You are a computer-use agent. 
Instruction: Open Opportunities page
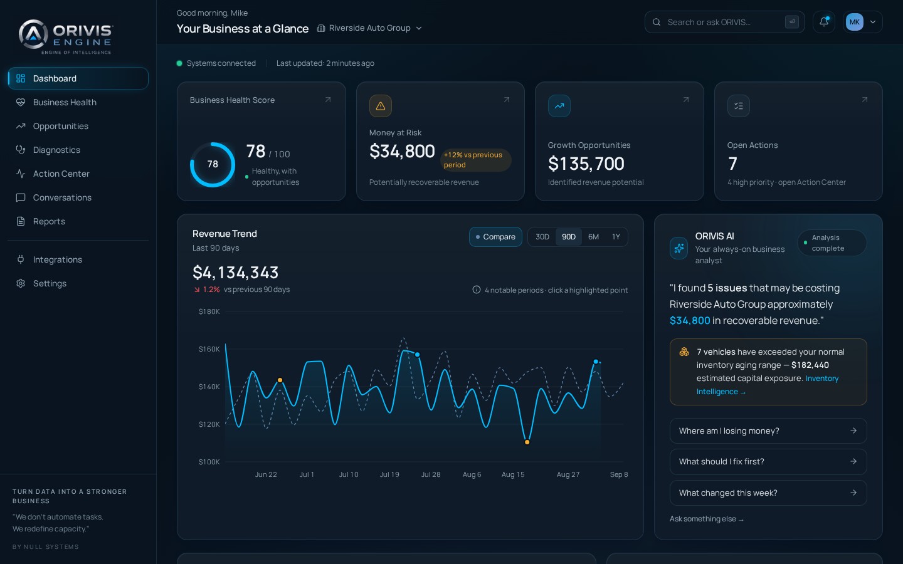tap(78, 126)
